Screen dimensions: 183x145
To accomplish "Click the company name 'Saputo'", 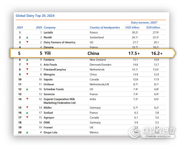I will tap(48, 79).
